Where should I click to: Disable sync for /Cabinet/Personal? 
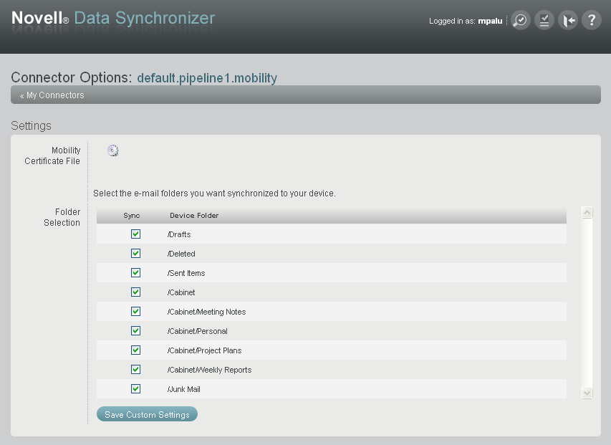(x=135, y=330)
